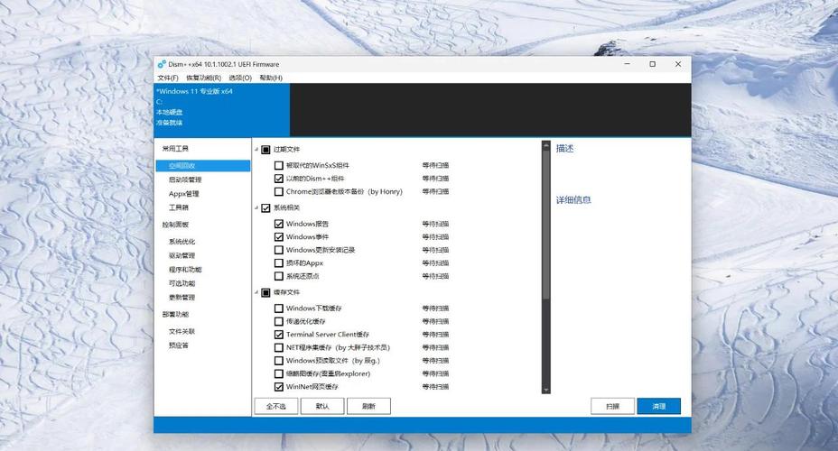Viewport: 838px width, 451px height.
Task: Check the 系统还原点 option
Action: (x=278, y=276)
